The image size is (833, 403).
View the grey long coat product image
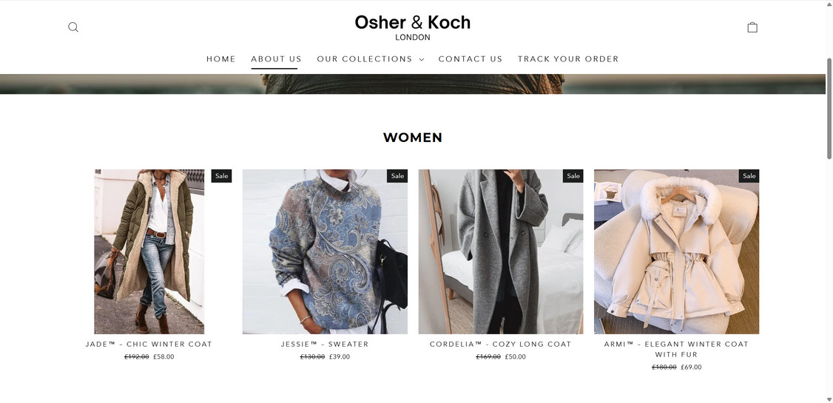coord(500,251)
